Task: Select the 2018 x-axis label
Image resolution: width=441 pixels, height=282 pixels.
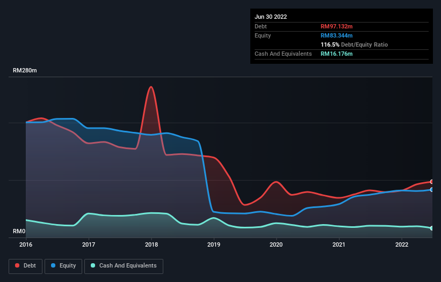Action: pyautogui.click(x=151, y=244)
